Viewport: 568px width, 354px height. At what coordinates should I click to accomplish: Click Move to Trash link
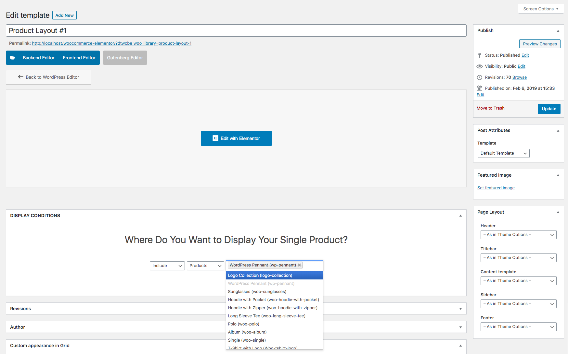(490, 108)
